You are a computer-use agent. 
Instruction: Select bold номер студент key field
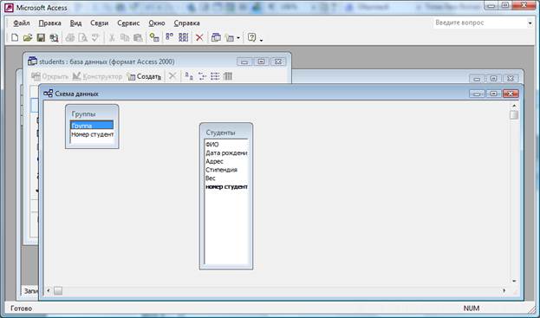point(226,187)
